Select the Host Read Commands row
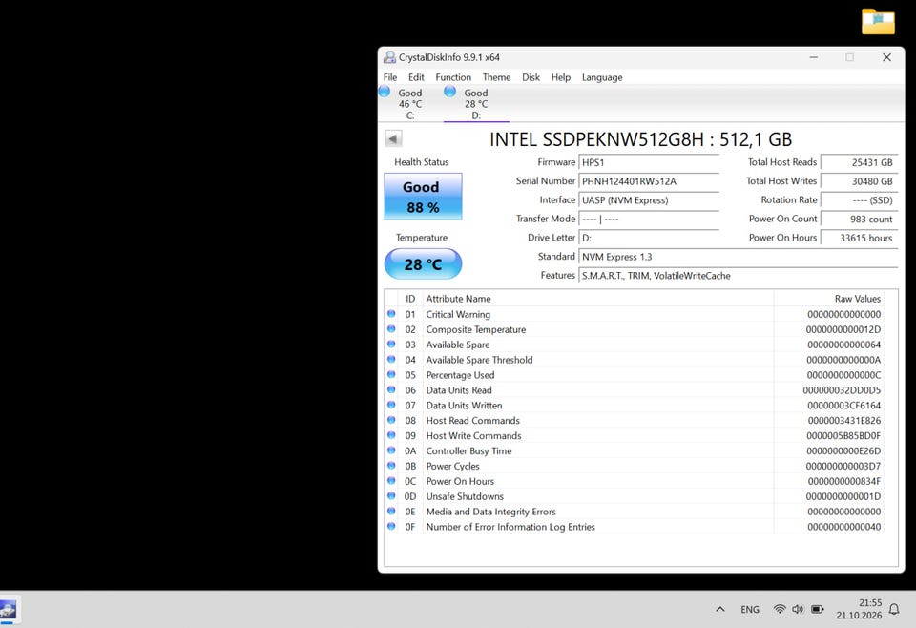Image resolution: width=916 pixels, height=628 pixels. 634,420
